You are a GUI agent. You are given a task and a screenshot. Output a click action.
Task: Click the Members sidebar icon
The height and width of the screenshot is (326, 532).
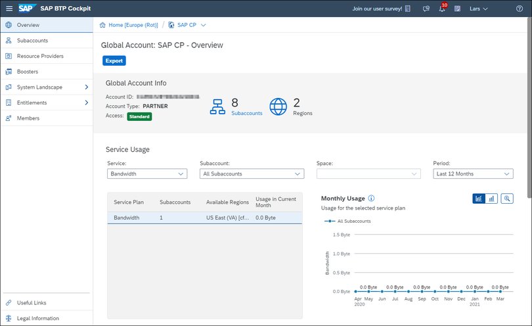point(9,118)
